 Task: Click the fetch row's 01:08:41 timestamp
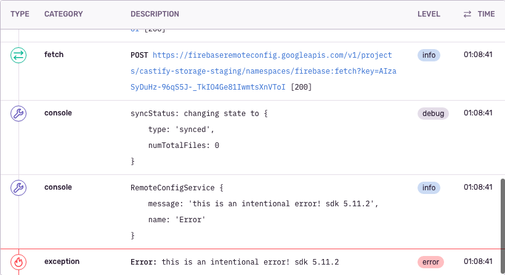click(x=478, y=55)
